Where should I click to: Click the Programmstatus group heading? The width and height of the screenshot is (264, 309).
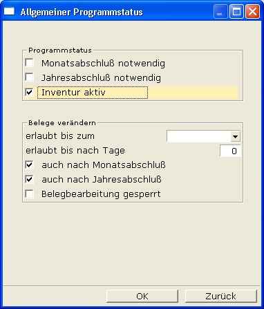click(60, 50)
